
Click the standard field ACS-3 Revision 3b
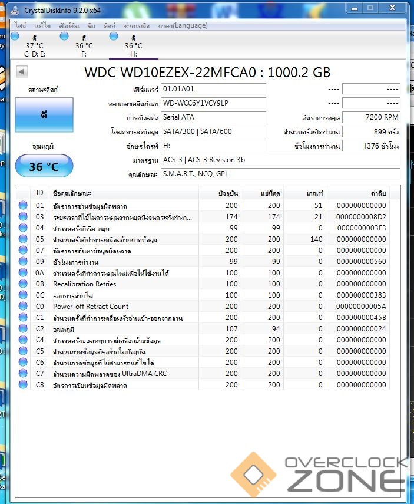[x=281, y=160]
